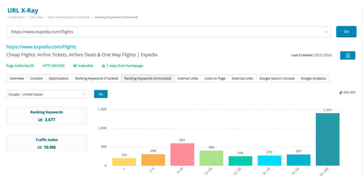364x177 pixels.
Task: Open the Google Search Console tab
Action: point(277,78)
